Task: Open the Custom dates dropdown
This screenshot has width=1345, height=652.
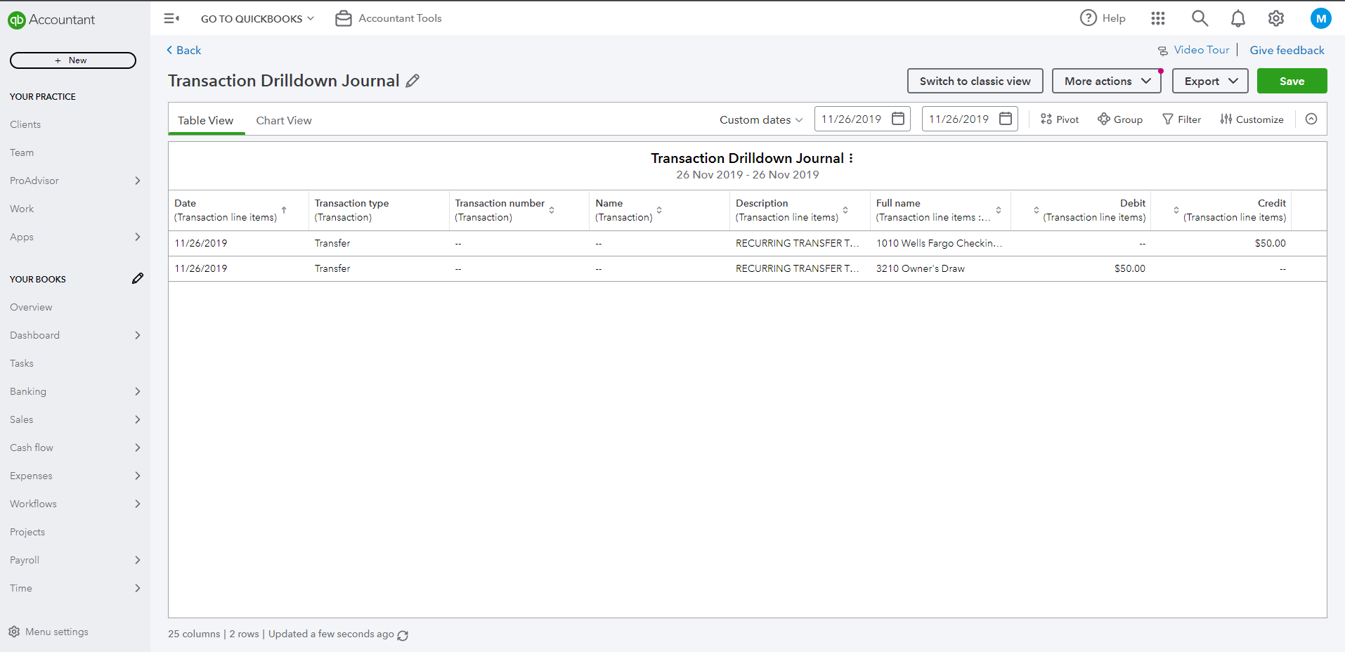Action: [761, 119]
